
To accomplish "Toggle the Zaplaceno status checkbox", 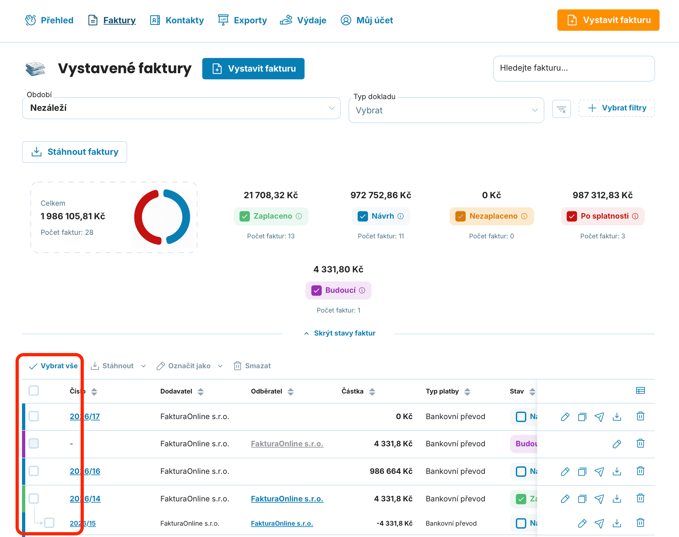I will pos(245,216).
